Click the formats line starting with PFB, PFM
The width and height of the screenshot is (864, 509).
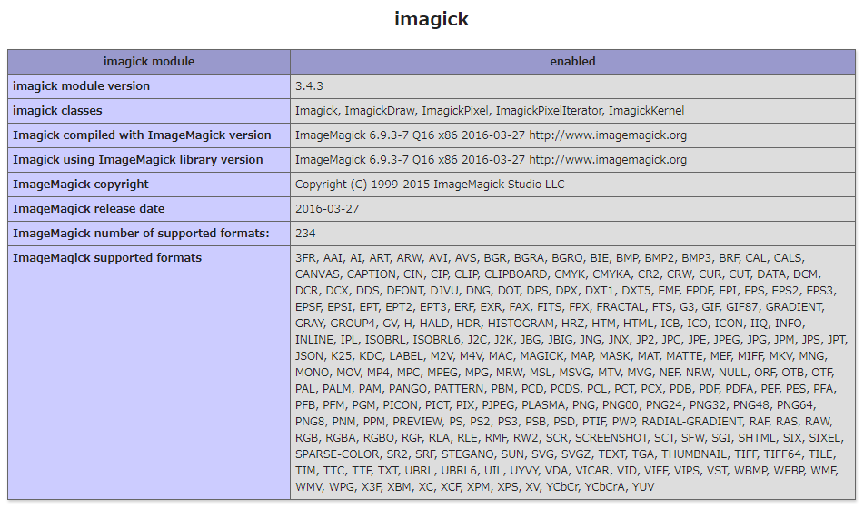[x=555, y=405]
